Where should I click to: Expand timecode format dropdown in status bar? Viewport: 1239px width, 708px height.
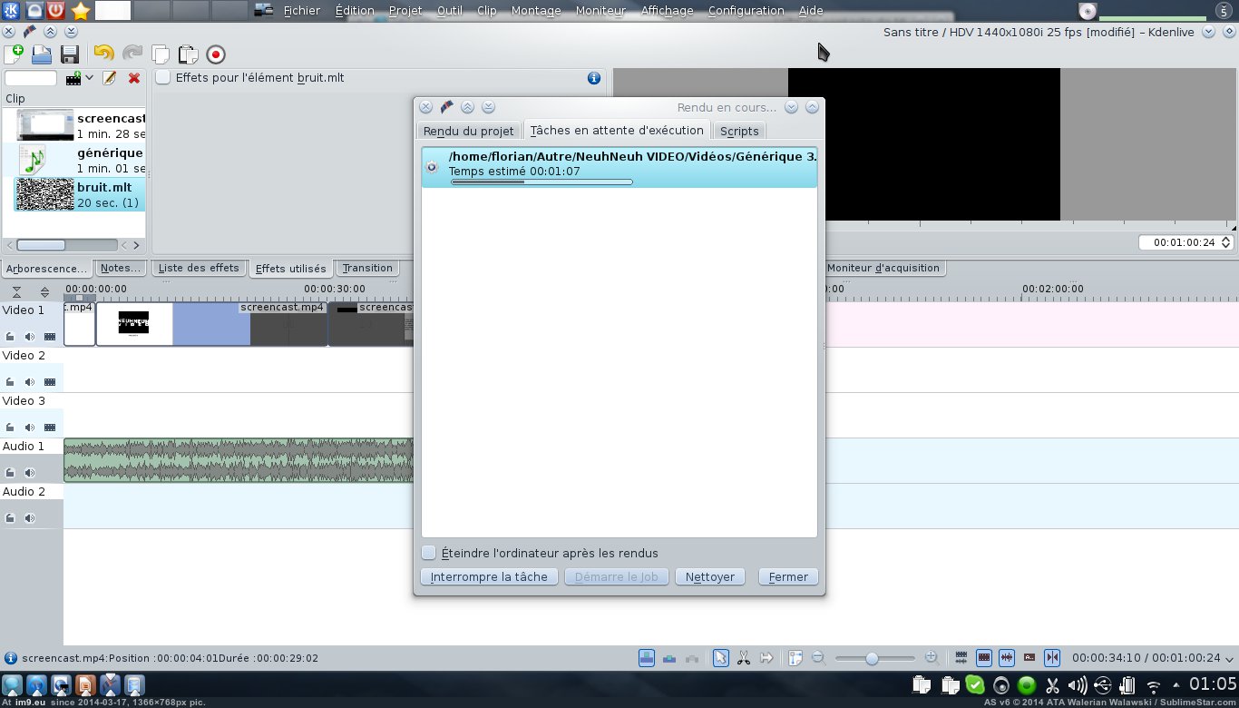pyautogui.click(x=1229, y=659)
